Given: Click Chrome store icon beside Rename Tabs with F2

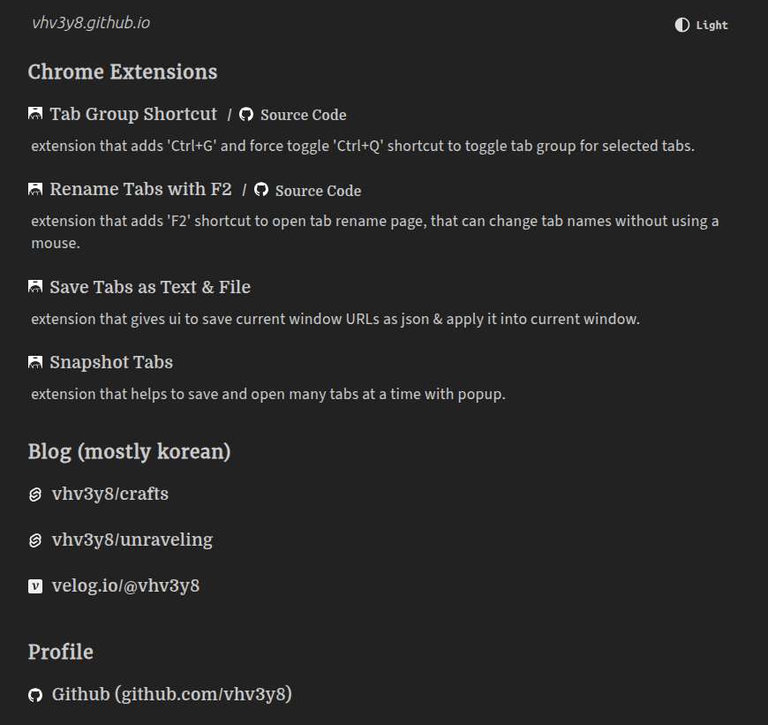Looking at the screenshot, I should [35, 190].
